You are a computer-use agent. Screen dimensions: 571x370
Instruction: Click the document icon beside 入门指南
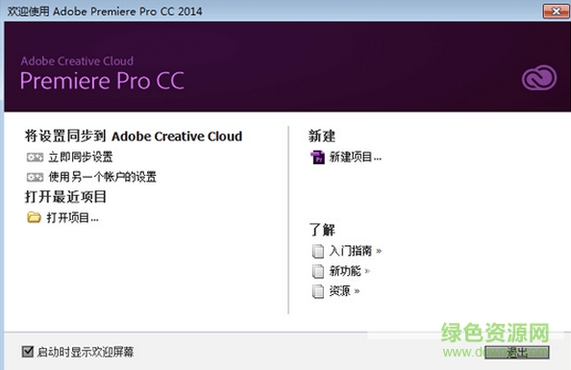point(318,251)
